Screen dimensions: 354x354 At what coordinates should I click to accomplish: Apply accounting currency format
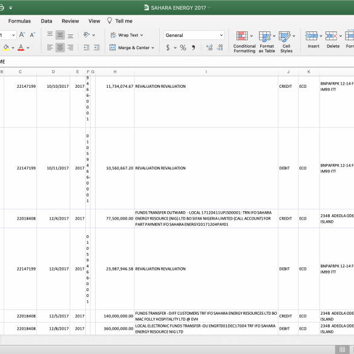coord(168,48)
